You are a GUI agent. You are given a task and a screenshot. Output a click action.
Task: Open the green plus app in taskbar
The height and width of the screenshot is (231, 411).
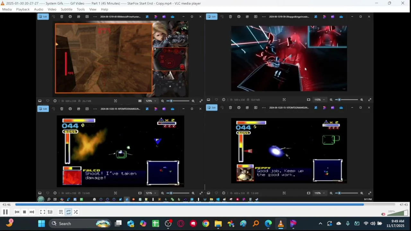click(x=156, y=224)
